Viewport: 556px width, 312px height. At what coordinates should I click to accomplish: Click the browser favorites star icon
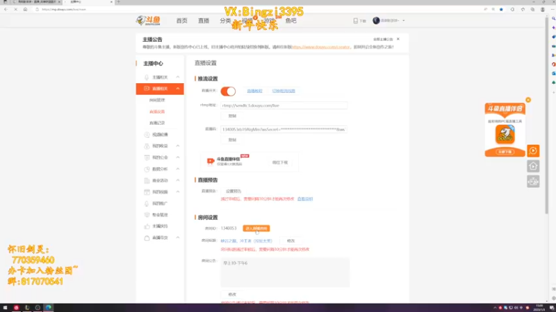point(501,10)
